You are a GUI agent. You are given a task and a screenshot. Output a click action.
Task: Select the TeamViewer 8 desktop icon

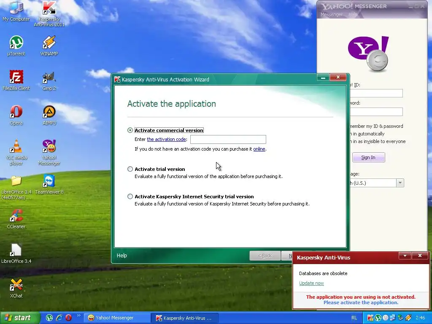(49, 185)
